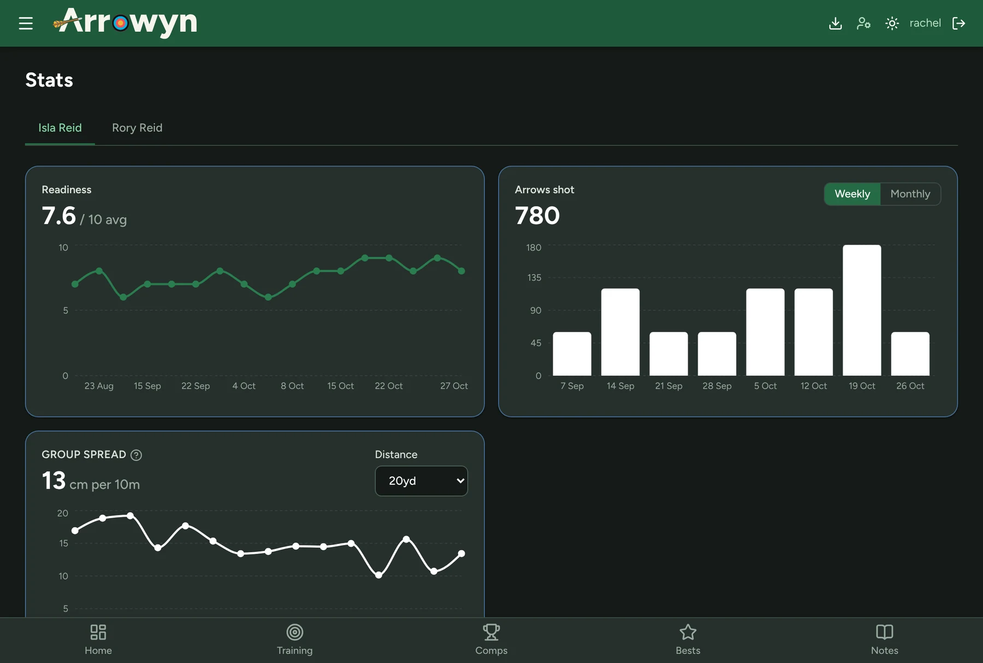This screenshot has height=663, width=983.
Task: Open the Group Spread help icon
Action: 137,455
